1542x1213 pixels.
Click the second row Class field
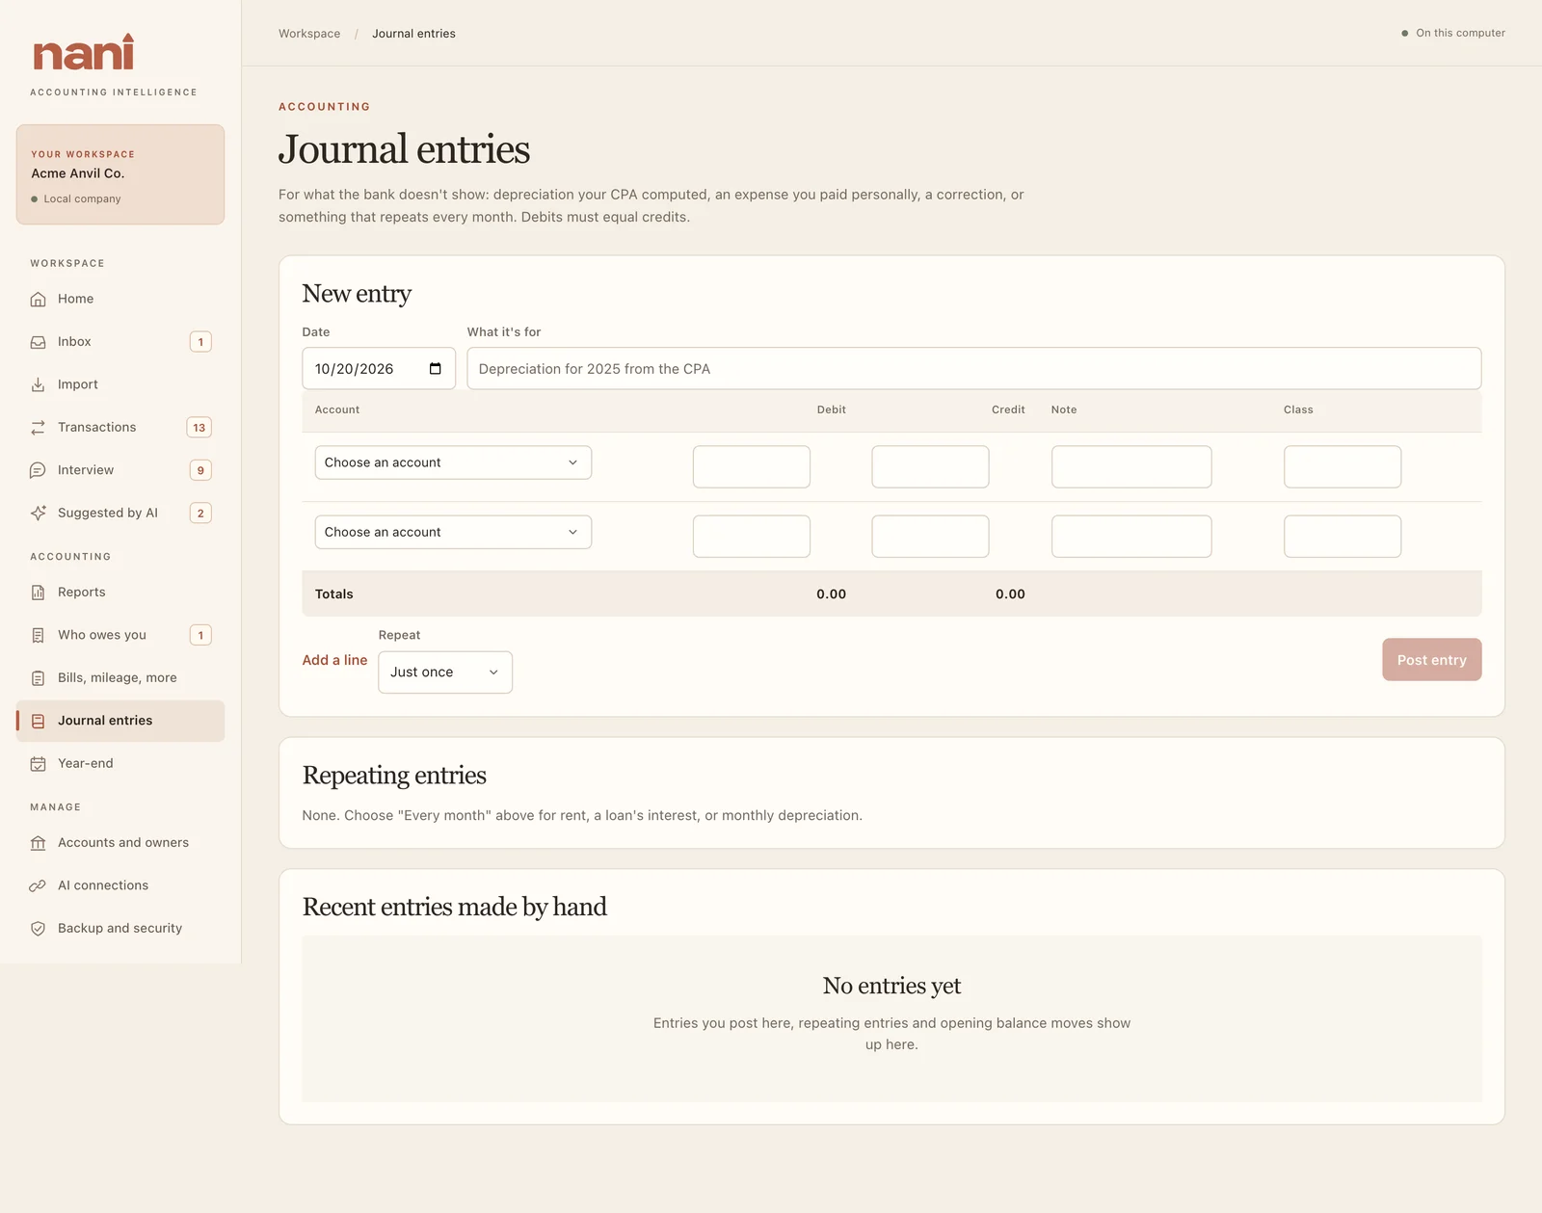pyautogui.click(x=1343, y=536)
